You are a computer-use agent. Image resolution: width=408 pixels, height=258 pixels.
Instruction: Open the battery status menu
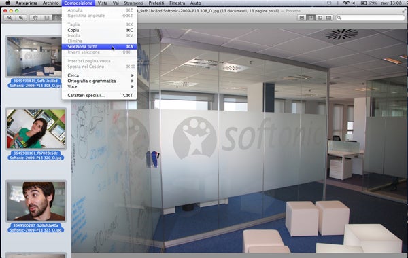(x=369, y=3)
